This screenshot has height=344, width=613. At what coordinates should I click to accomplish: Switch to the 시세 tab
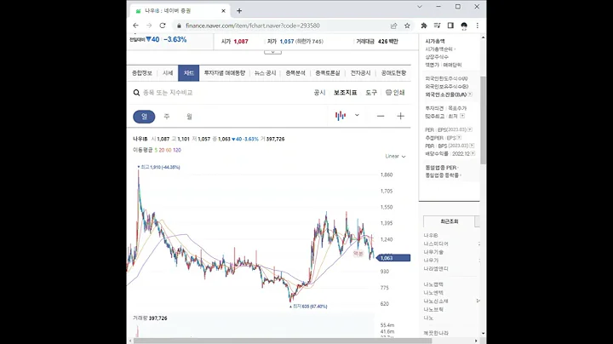pos(168,73)
